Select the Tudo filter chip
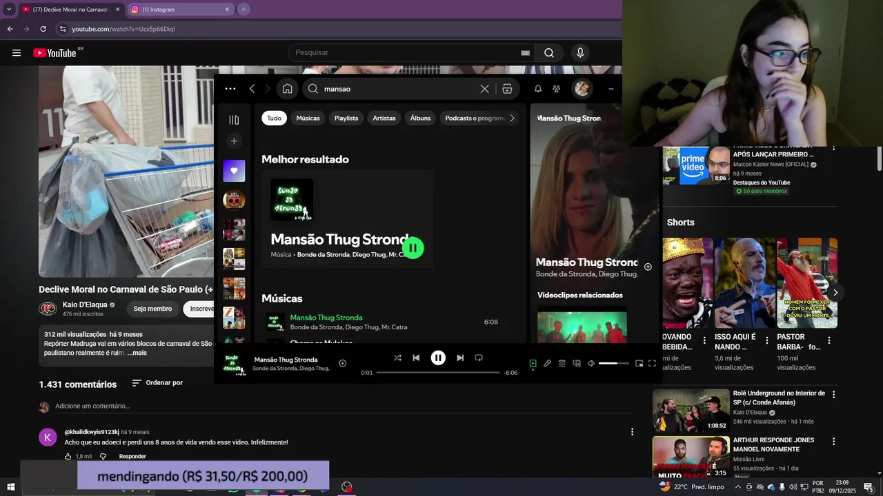883x496 pixels. pos(275,118)
